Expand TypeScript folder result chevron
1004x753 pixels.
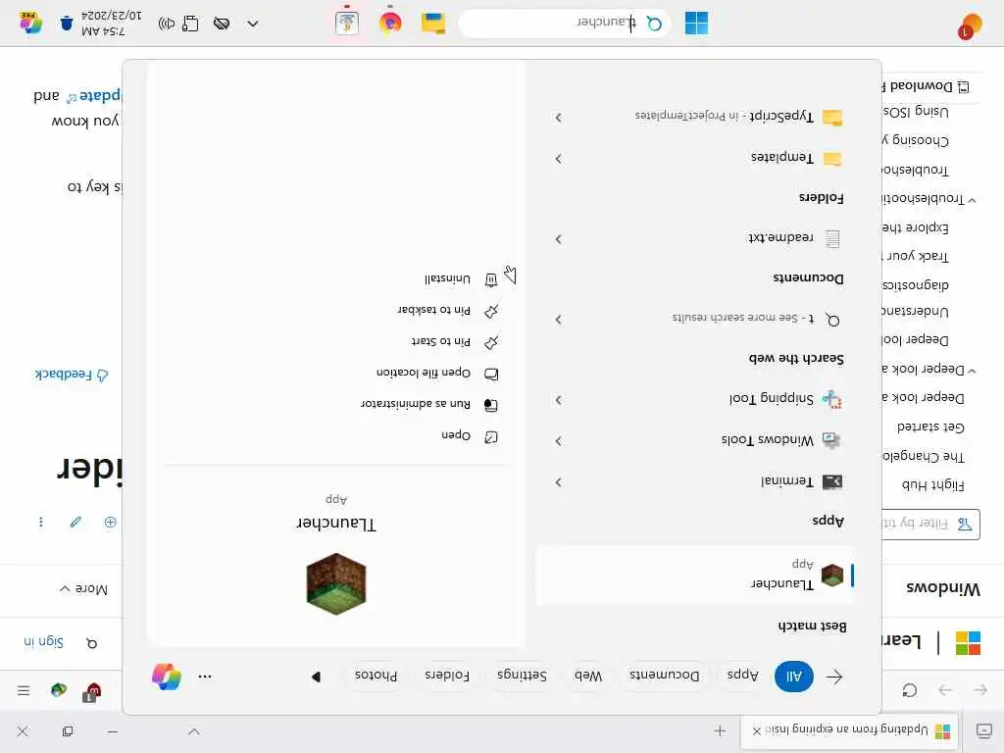coord(558,118)
